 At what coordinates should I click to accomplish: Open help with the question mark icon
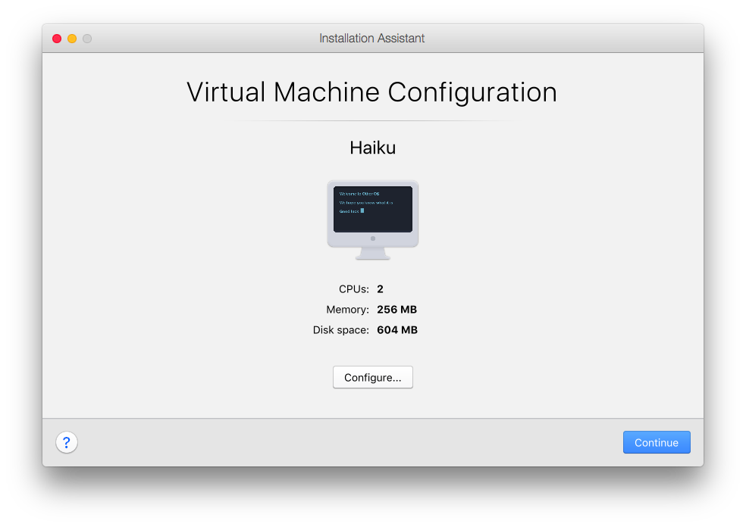tap(67, 442)
